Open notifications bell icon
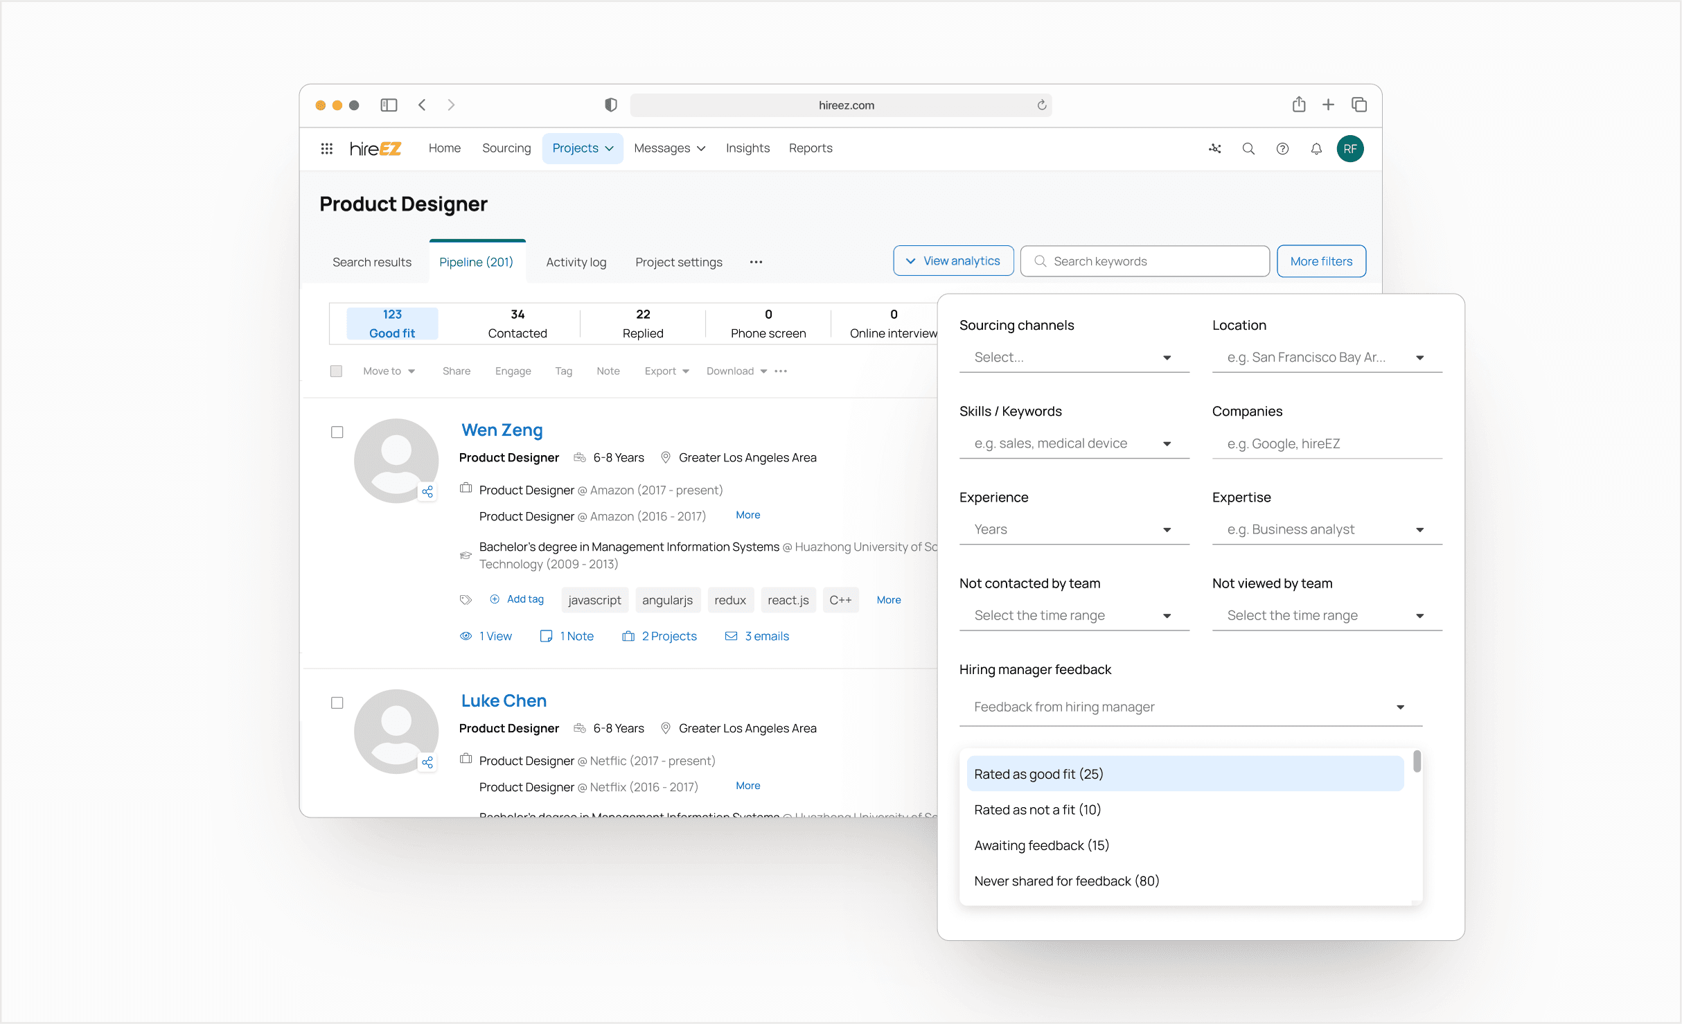 (x=1316, y=148)
